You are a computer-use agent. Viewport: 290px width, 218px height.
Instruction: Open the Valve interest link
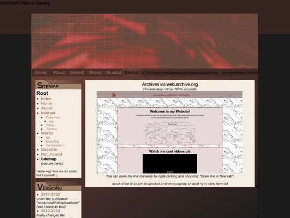[50, 125]
